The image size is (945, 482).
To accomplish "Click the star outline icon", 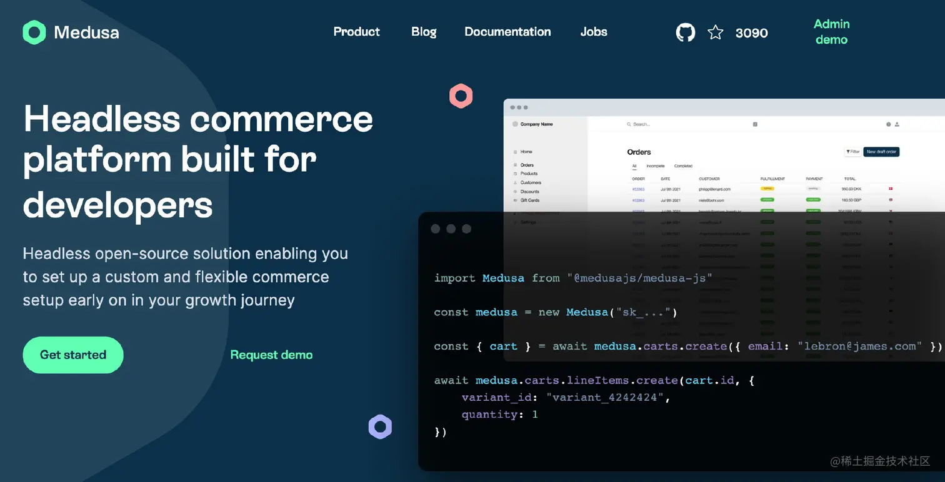I will coord(716,32).
